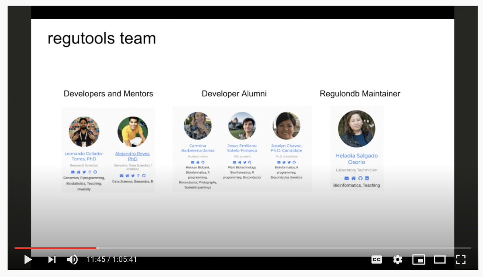This screenshot has width=483, height=277.
Task: Enter full screen mode
Action: (461, 260)
